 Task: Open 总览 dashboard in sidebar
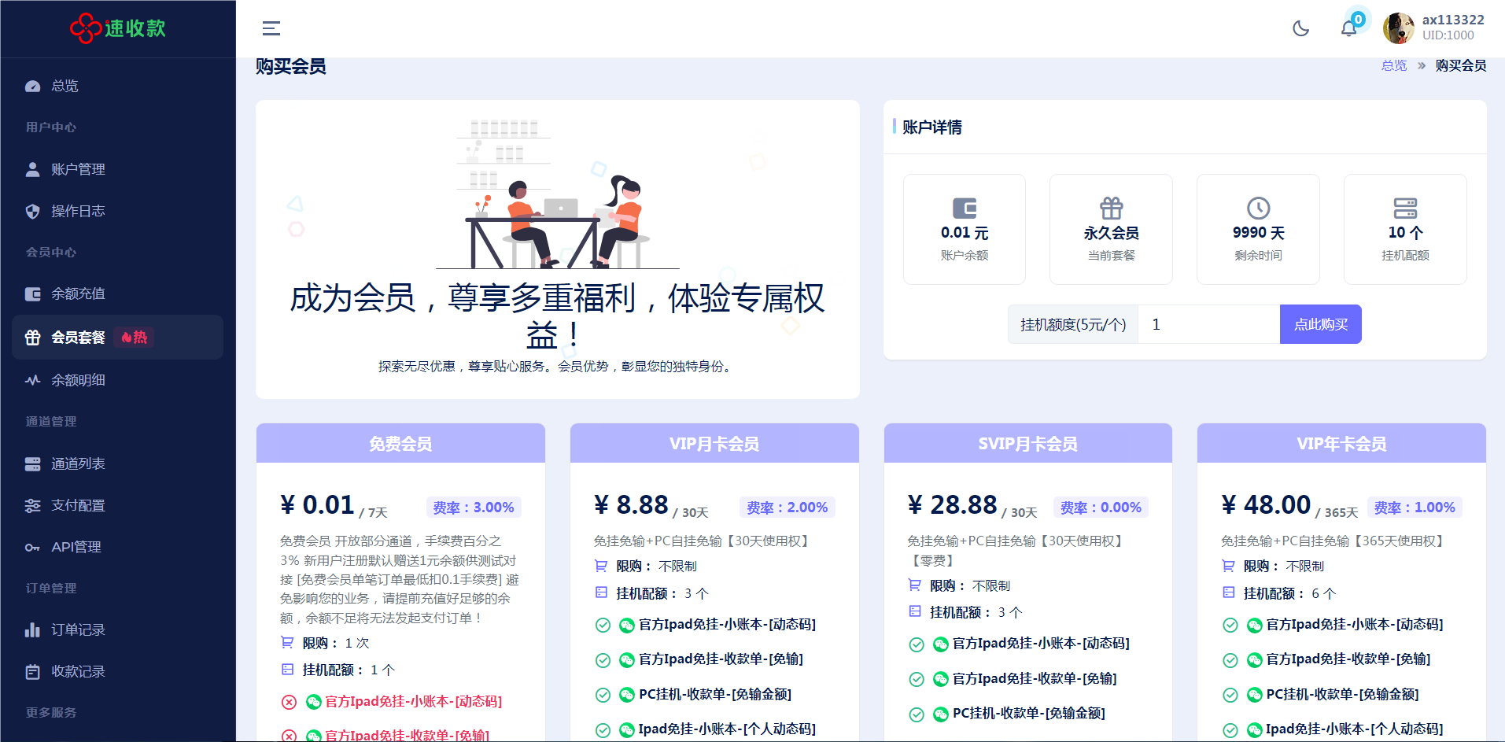point(65,86)
